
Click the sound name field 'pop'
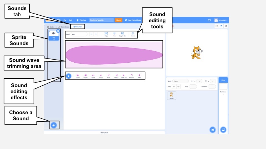(79, 34)
